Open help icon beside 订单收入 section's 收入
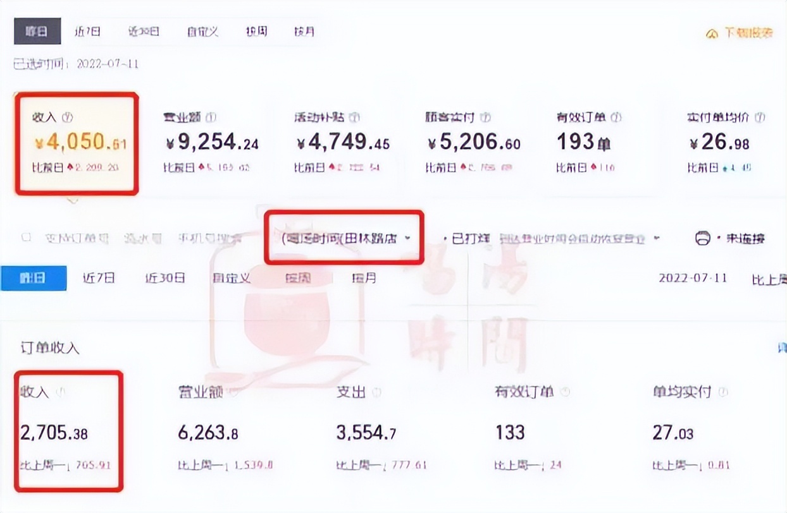787x513 pixels. [x=61, y=392]
